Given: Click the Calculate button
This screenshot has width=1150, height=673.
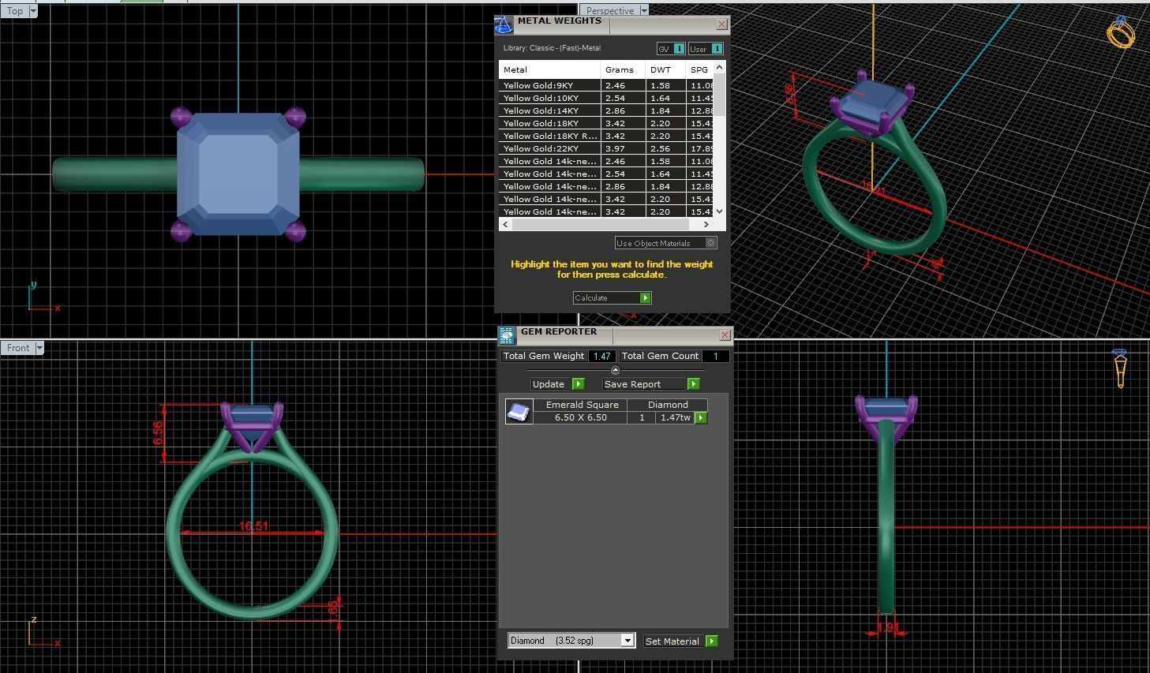Looking at the screenshot, I should [x=612, y=297].
